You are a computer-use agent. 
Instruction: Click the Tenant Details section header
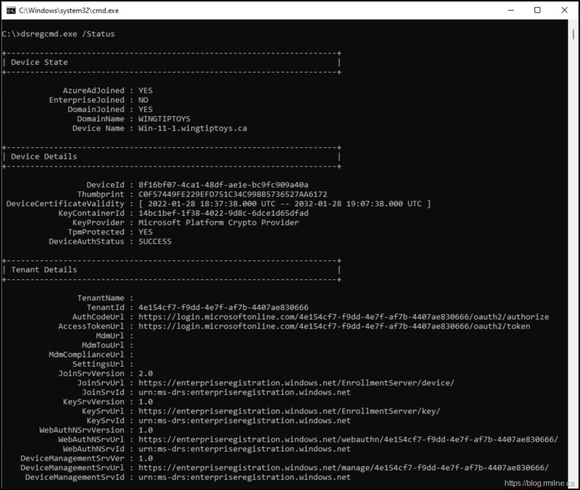coord(44,270)
